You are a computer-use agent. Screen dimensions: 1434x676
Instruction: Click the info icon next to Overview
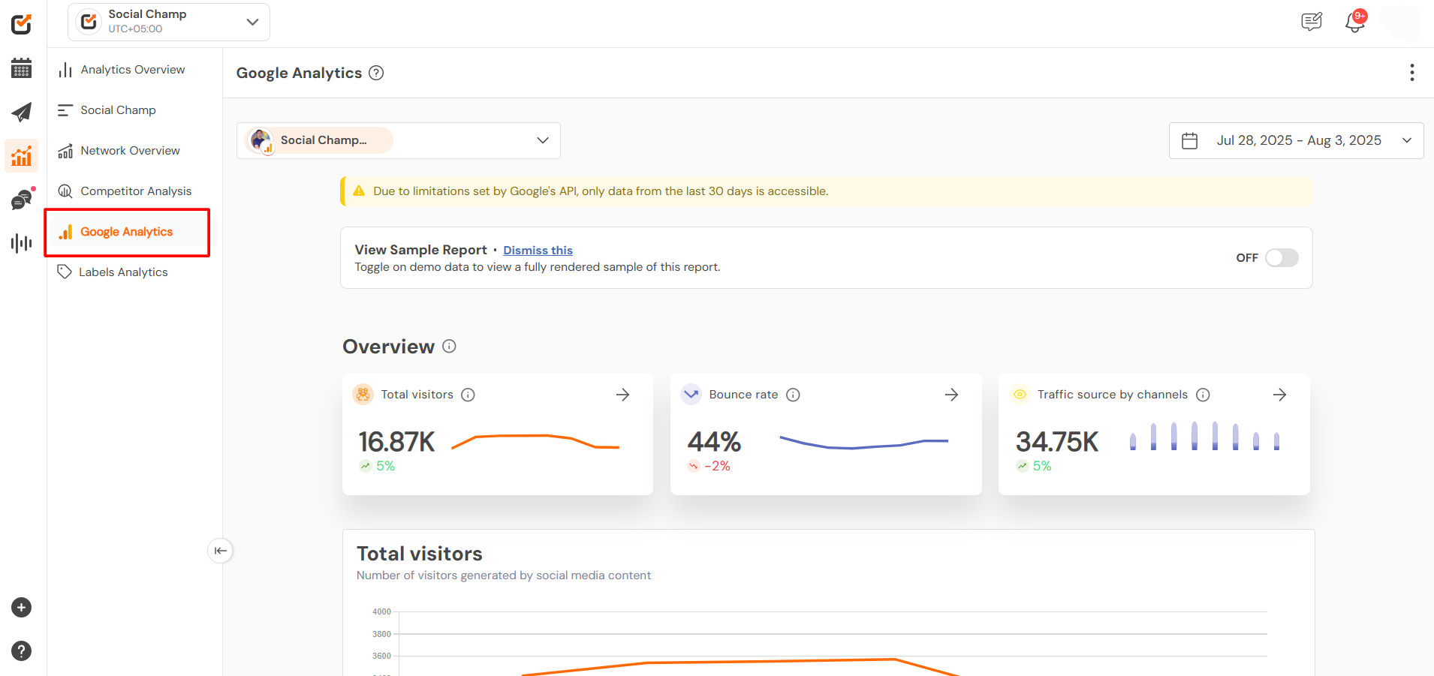(x=449, y=346)
